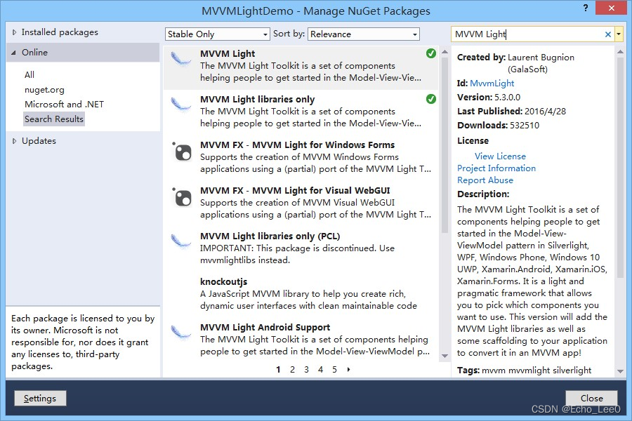Click the Report Abuse link

pyautogui.click(x=485, y=180)
